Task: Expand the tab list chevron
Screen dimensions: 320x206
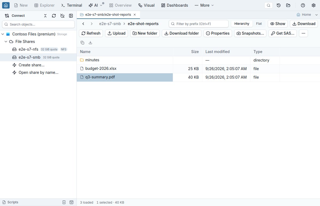Action: (317, 15)
